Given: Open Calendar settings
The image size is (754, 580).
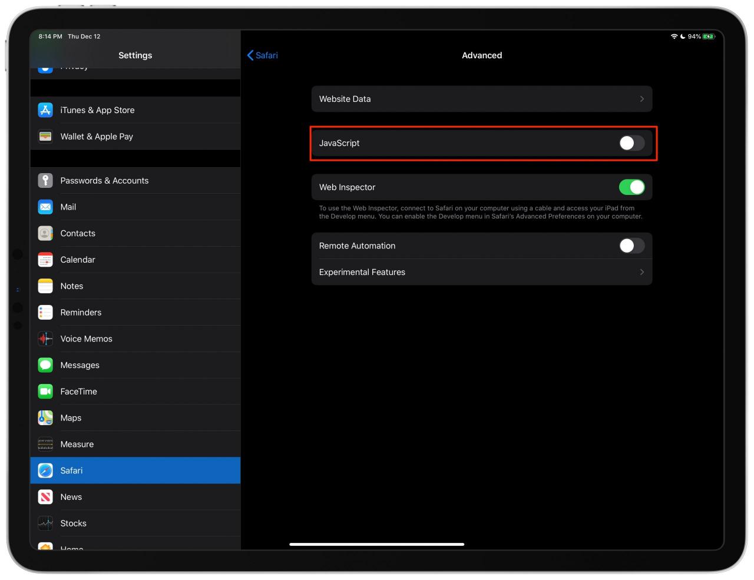Looking at the screenshot, I should [135, 260].
